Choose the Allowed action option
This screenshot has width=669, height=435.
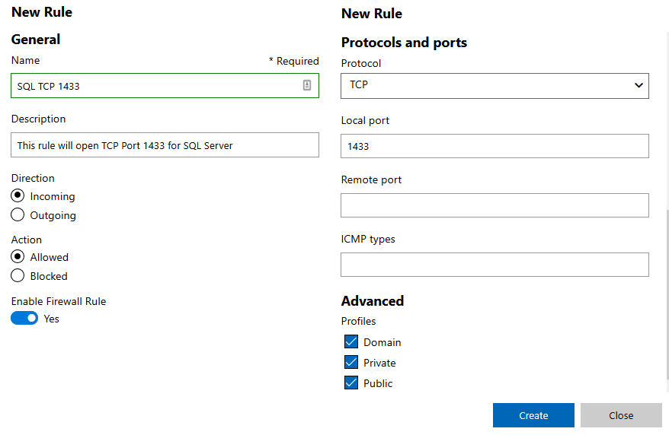click(18, 256)
